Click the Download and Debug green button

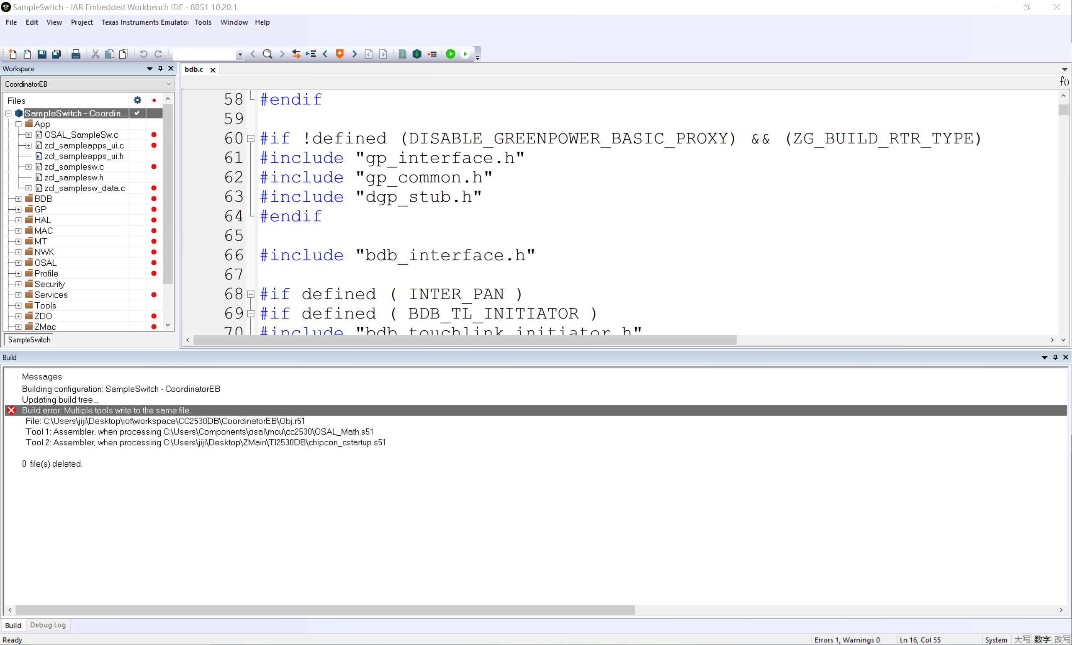(451, 54)
